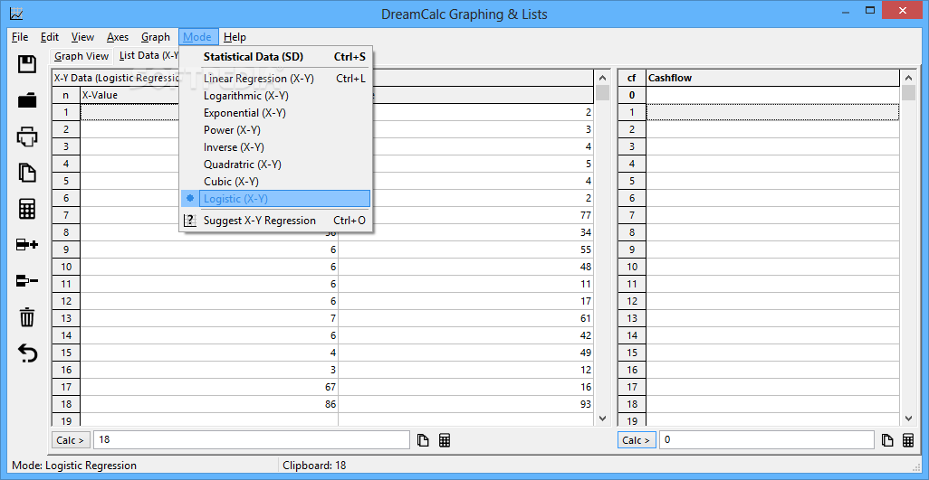Image resolution: width=929 pixels, height=480 pixels.
Task: Click the Insert row plus icon
Action: (x=27, y=245)
